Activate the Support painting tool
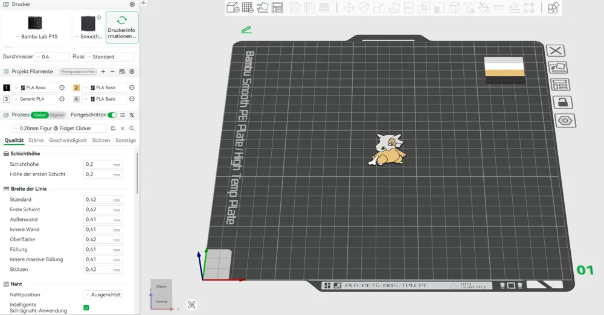The height and width of the screenshot is (315, 604). coord(439,7)
